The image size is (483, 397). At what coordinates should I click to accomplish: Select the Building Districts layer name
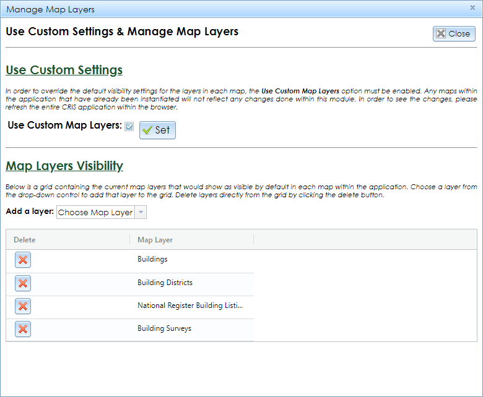click(165, 283)
